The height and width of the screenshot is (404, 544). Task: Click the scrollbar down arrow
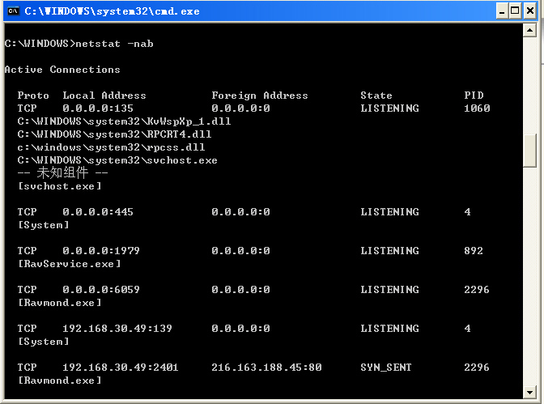click(529, 393)
